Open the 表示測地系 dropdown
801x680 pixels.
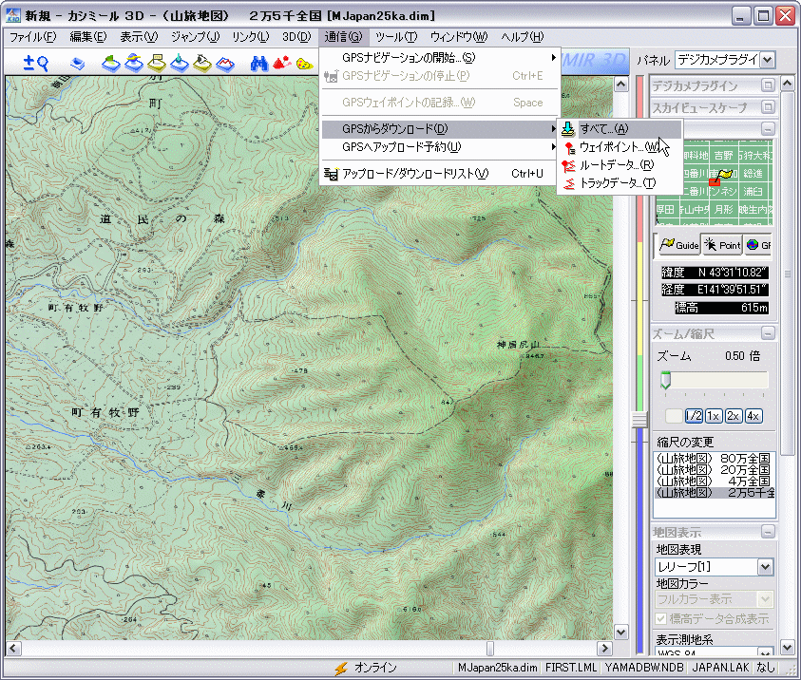765,652
